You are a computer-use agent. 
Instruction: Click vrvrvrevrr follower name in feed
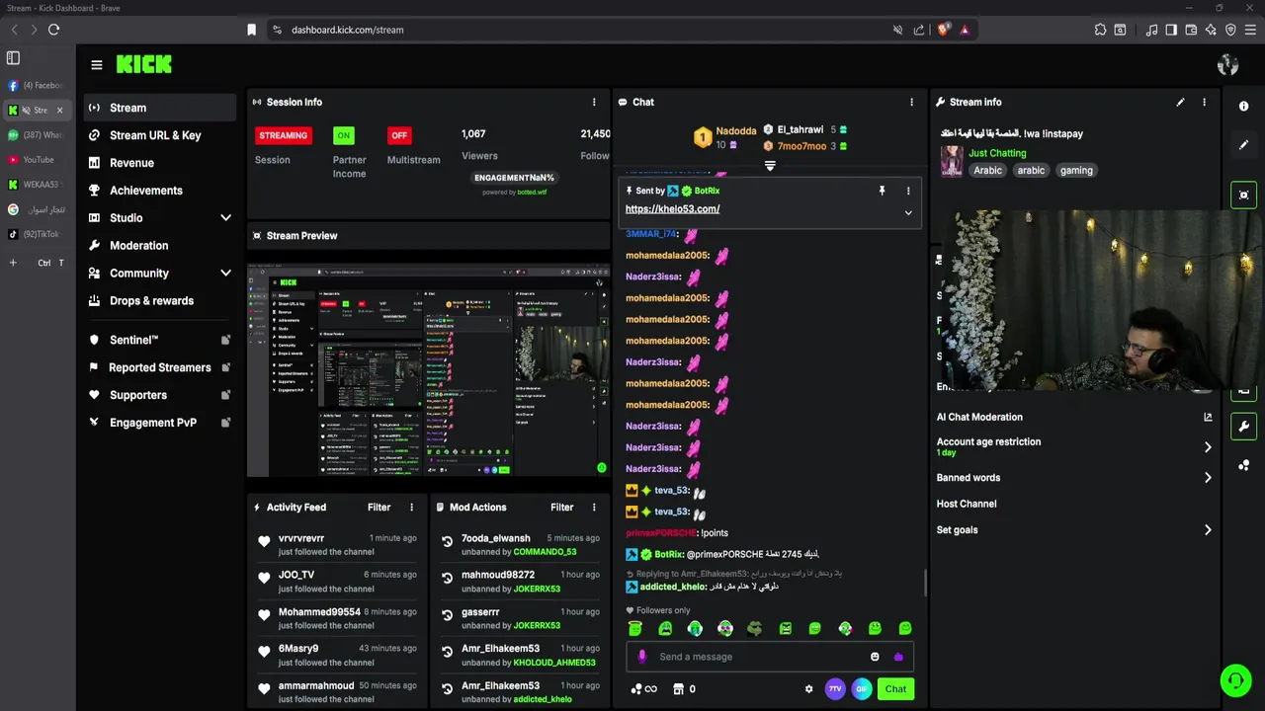point(301,538)
